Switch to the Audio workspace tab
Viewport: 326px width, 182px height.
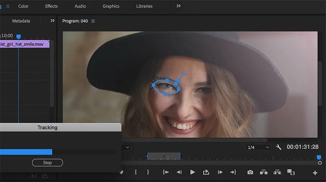click(x=80, y=6)
